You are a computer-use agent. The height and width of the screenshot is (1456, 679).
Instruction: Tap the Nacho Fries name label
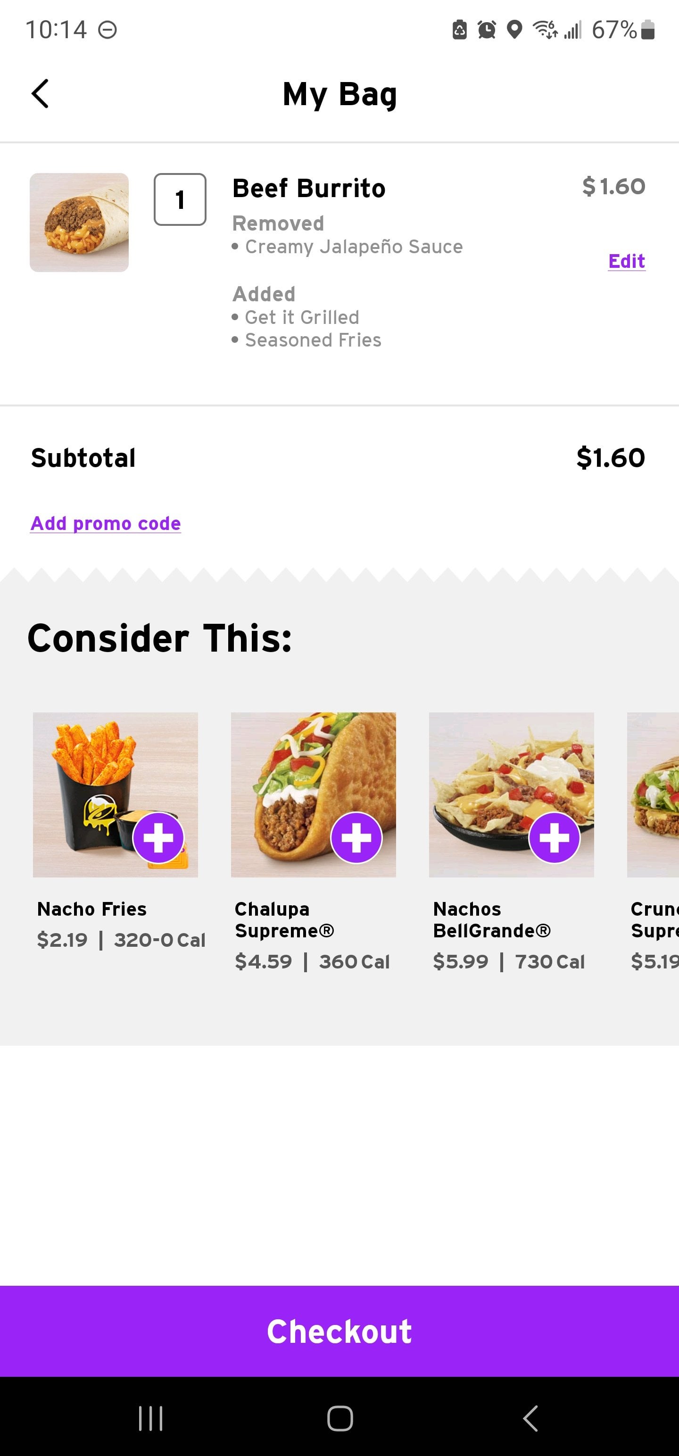[91, 909]
